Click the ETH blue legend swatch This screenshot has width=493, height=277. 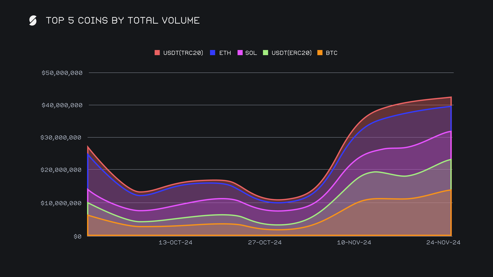[x=213, y=53]
